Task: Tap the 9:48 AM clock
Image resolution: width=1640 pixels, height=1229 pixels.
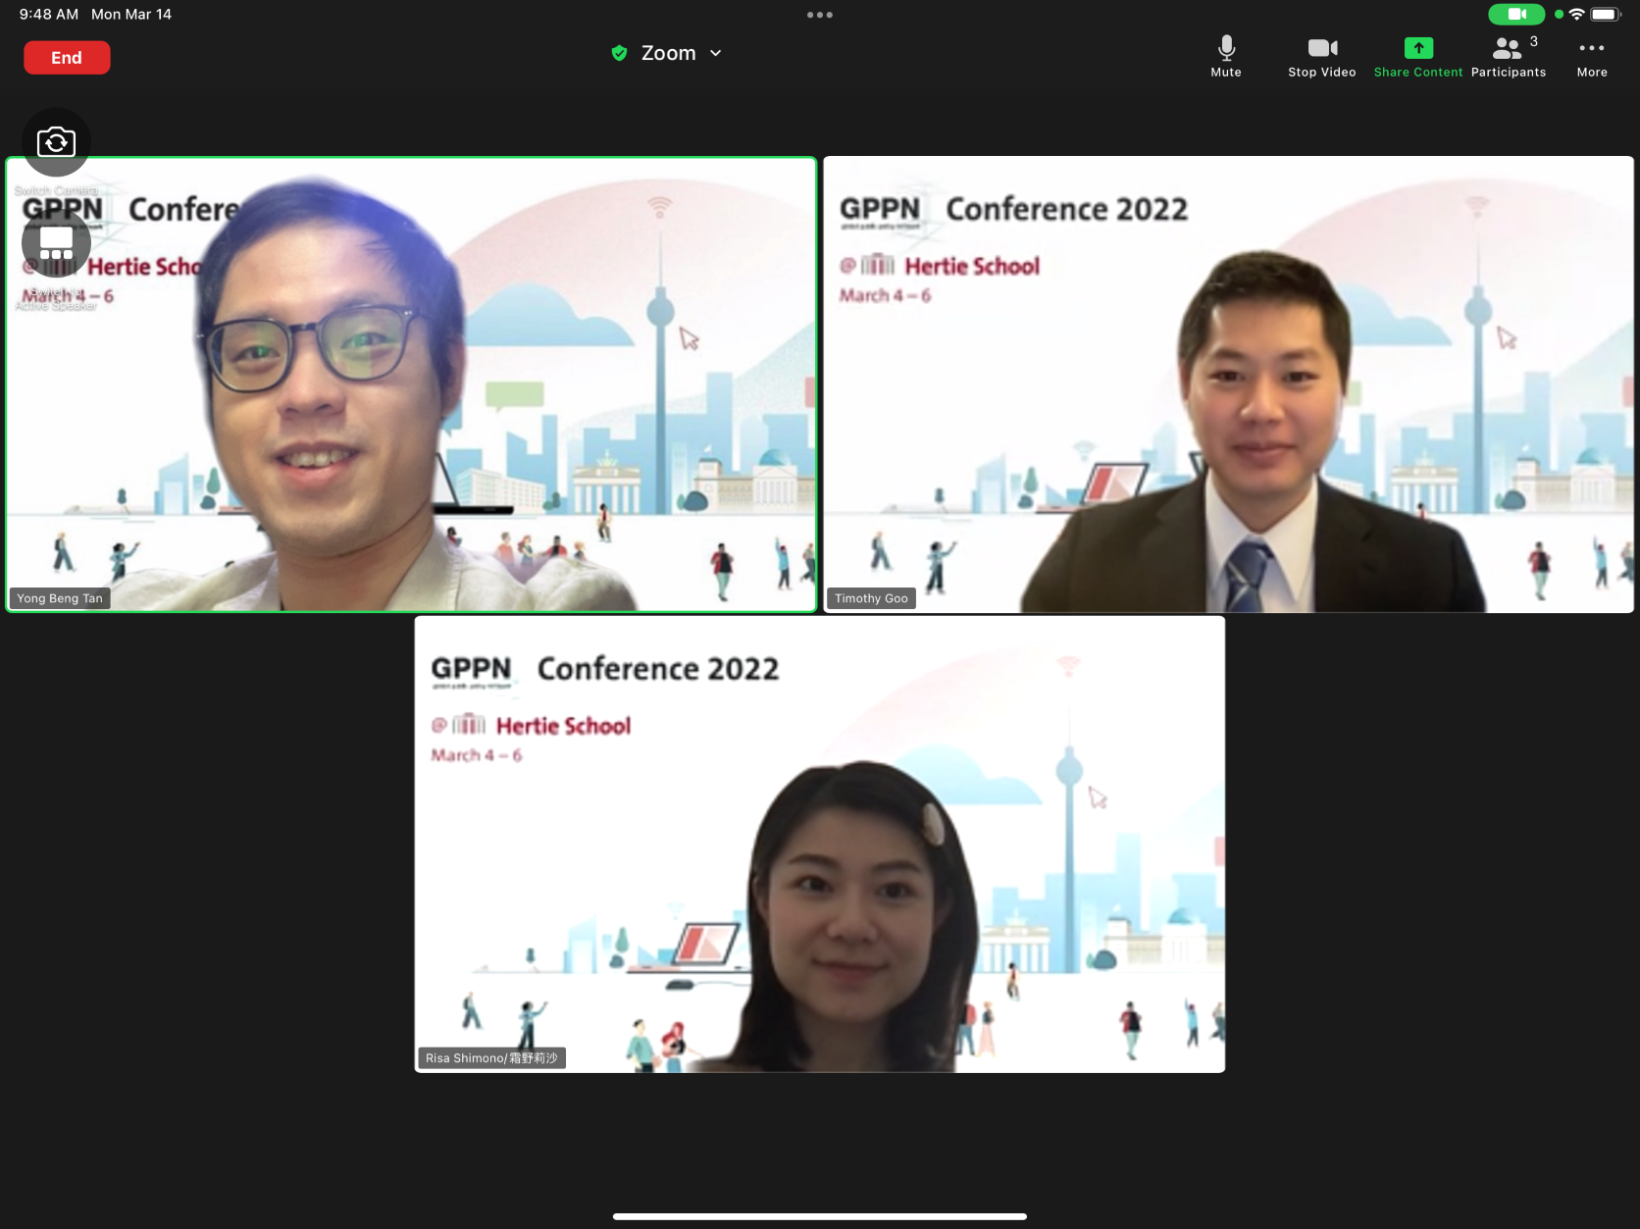Action: (x=49, y=15)
